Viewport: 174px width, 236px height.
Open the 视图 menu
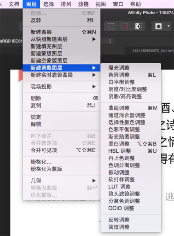point(101,4)
